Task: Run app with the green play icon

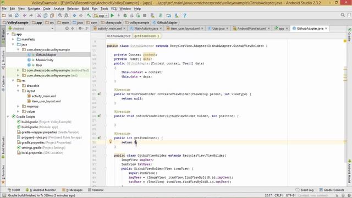Action: click(112, 15)
